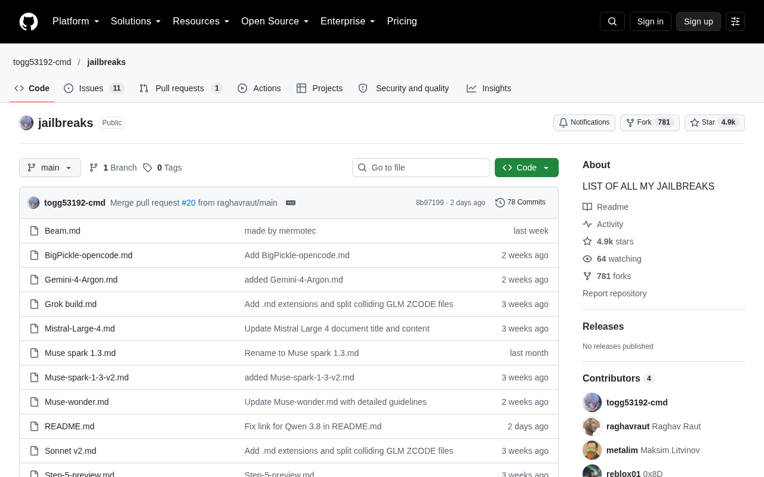Open the search magnifier icon in header
764x477 pixels.
pyautogui.click(x=612, y=21)
